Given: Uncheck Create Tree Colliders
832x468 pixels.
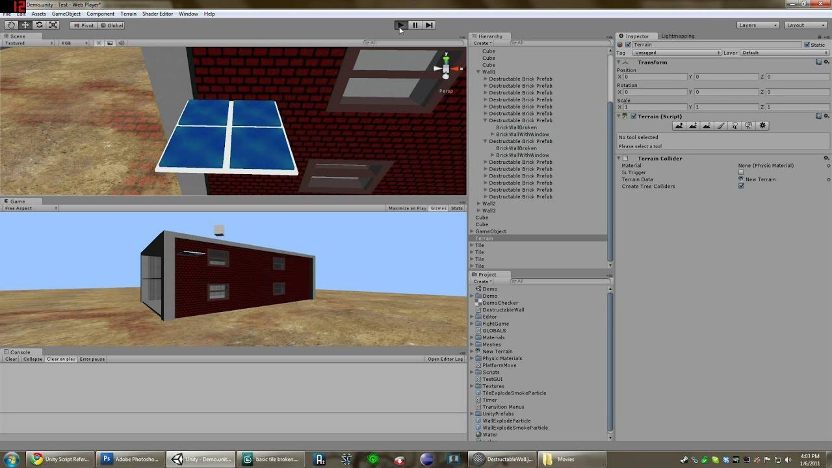Looking at the screenshot, I should [741, 186].
